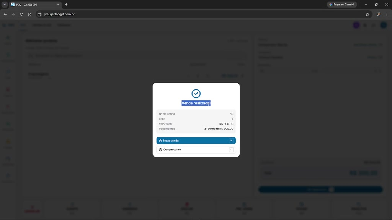
Task: Select the '1 - Dinheiro R$ 300,00' payment text
Action: (x=219, y=129)
